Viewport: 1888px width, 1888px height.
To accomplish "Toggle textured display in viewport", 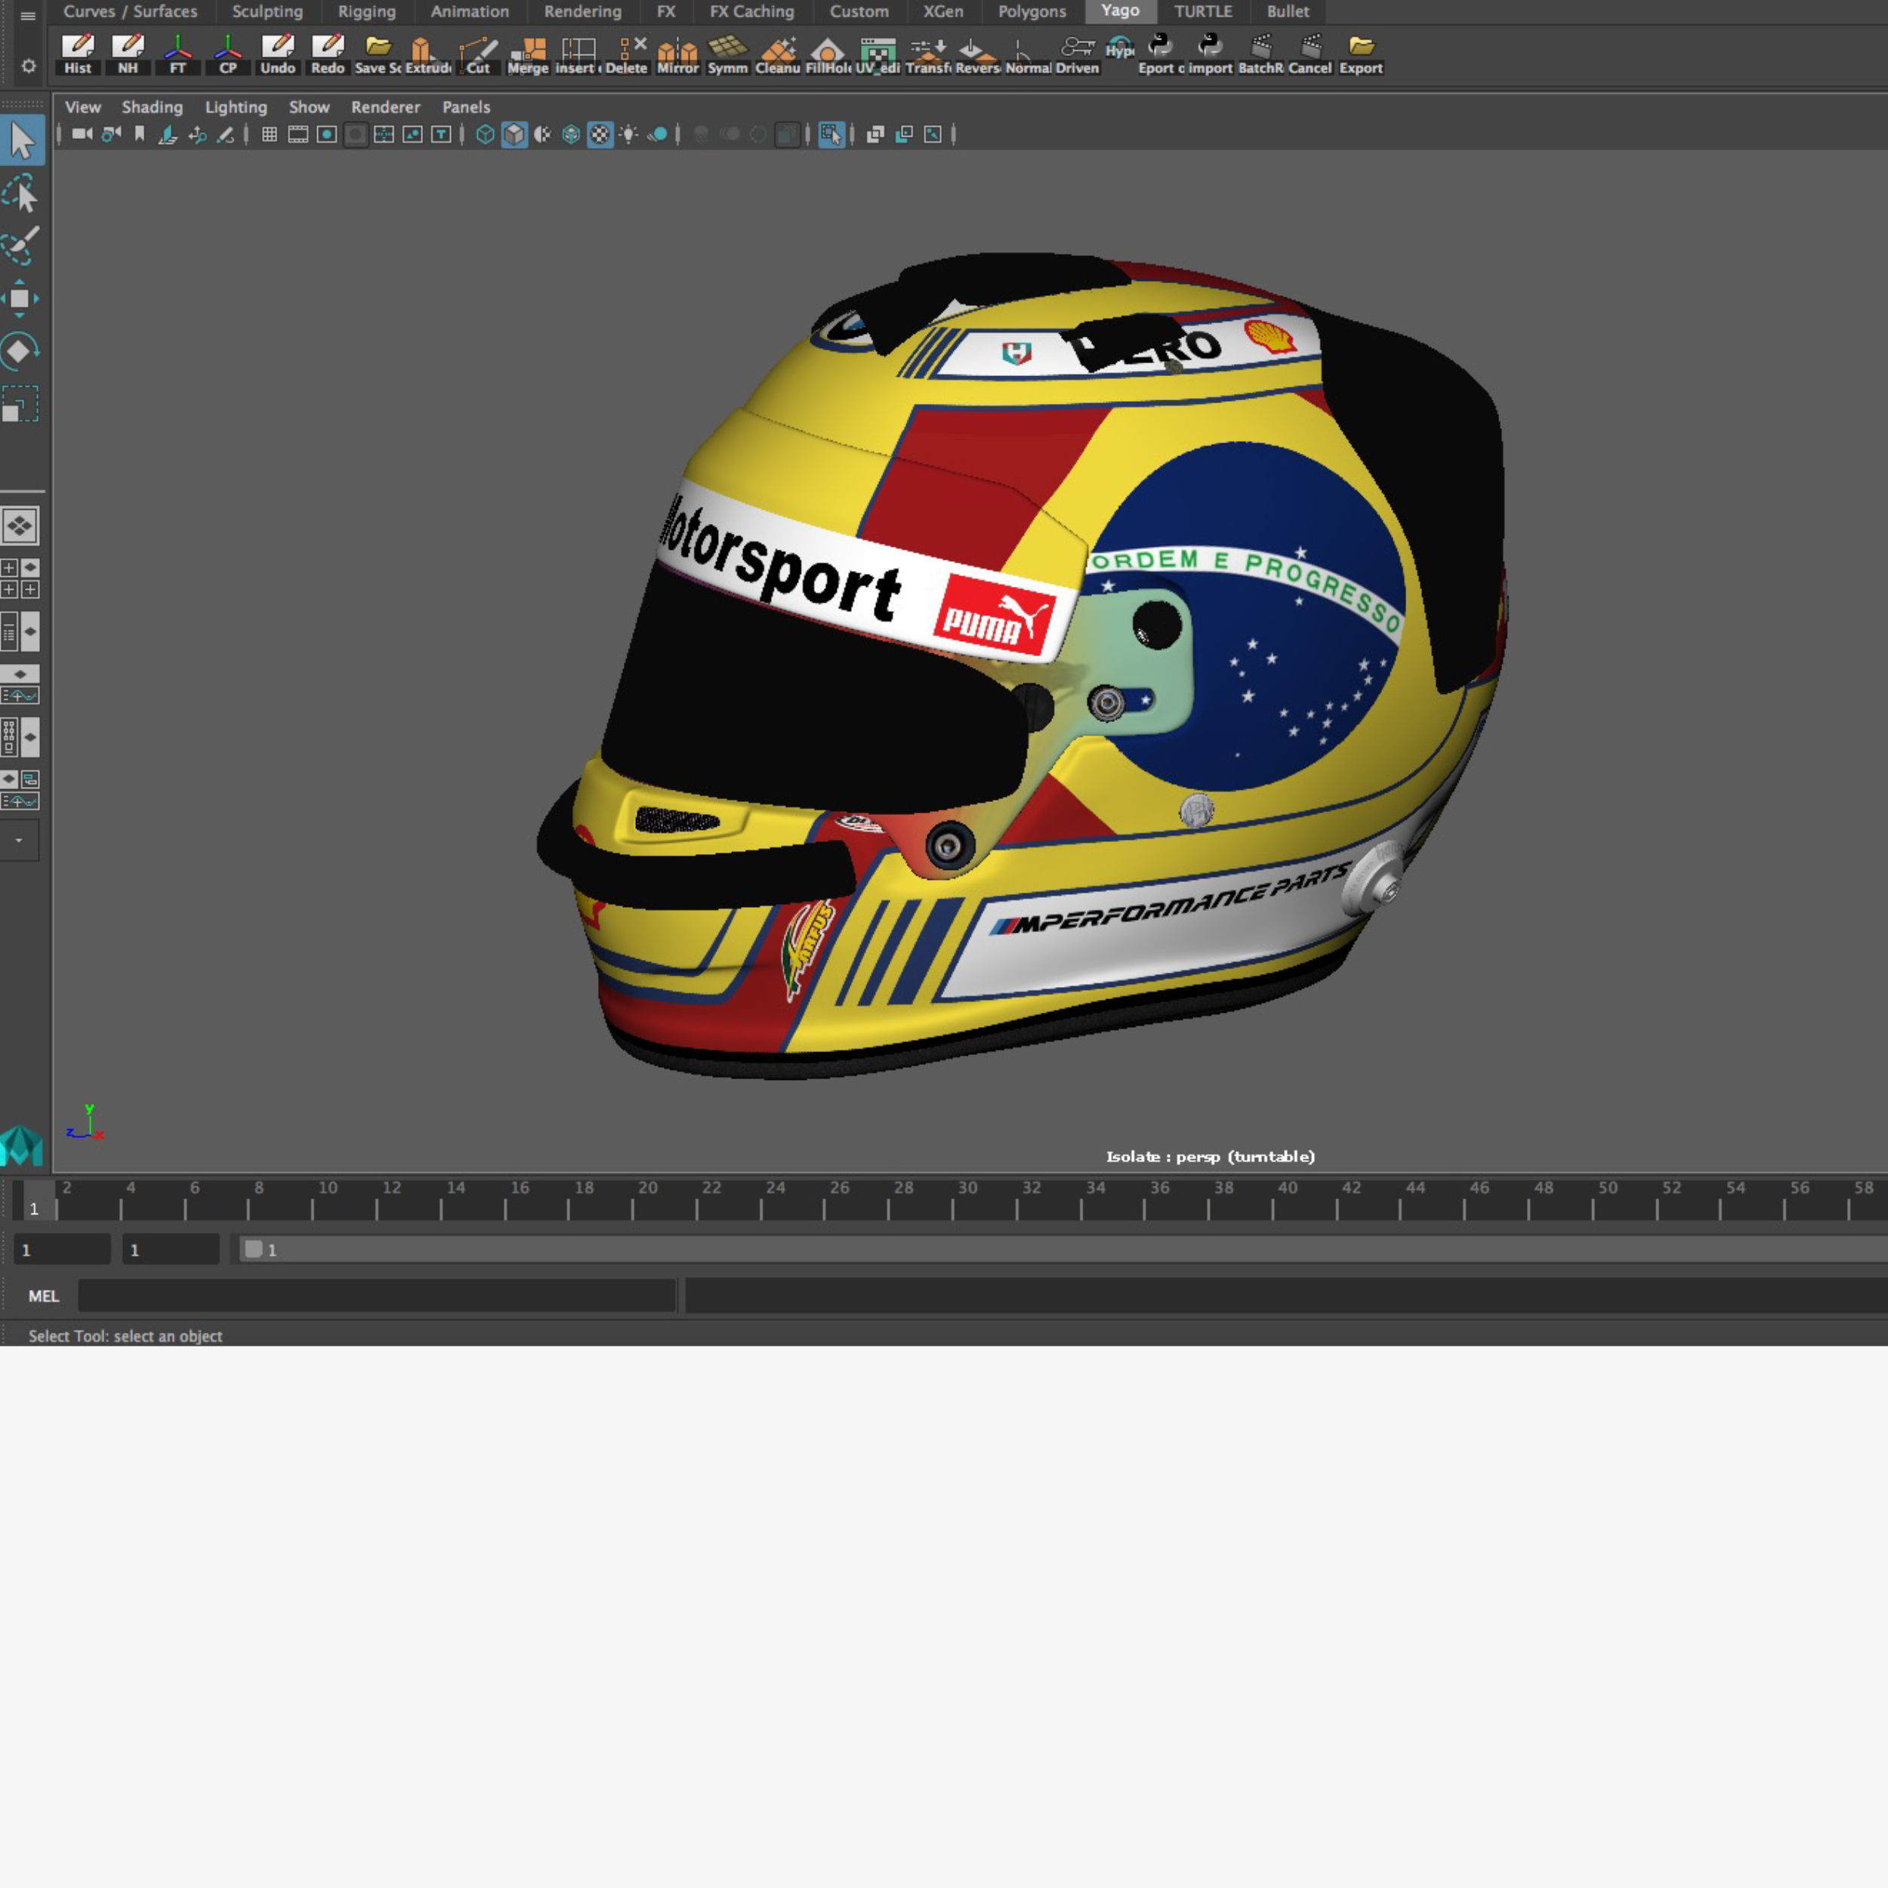I will coord(600,134).
